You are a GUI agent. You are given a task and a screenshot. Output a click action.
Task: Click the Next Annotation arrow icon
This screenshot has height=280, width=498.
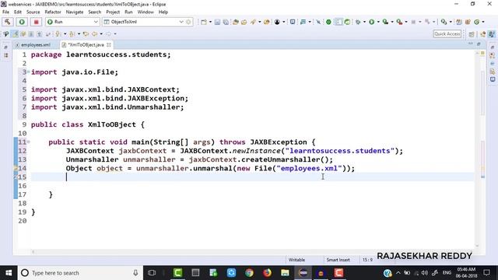pos(58,33)
